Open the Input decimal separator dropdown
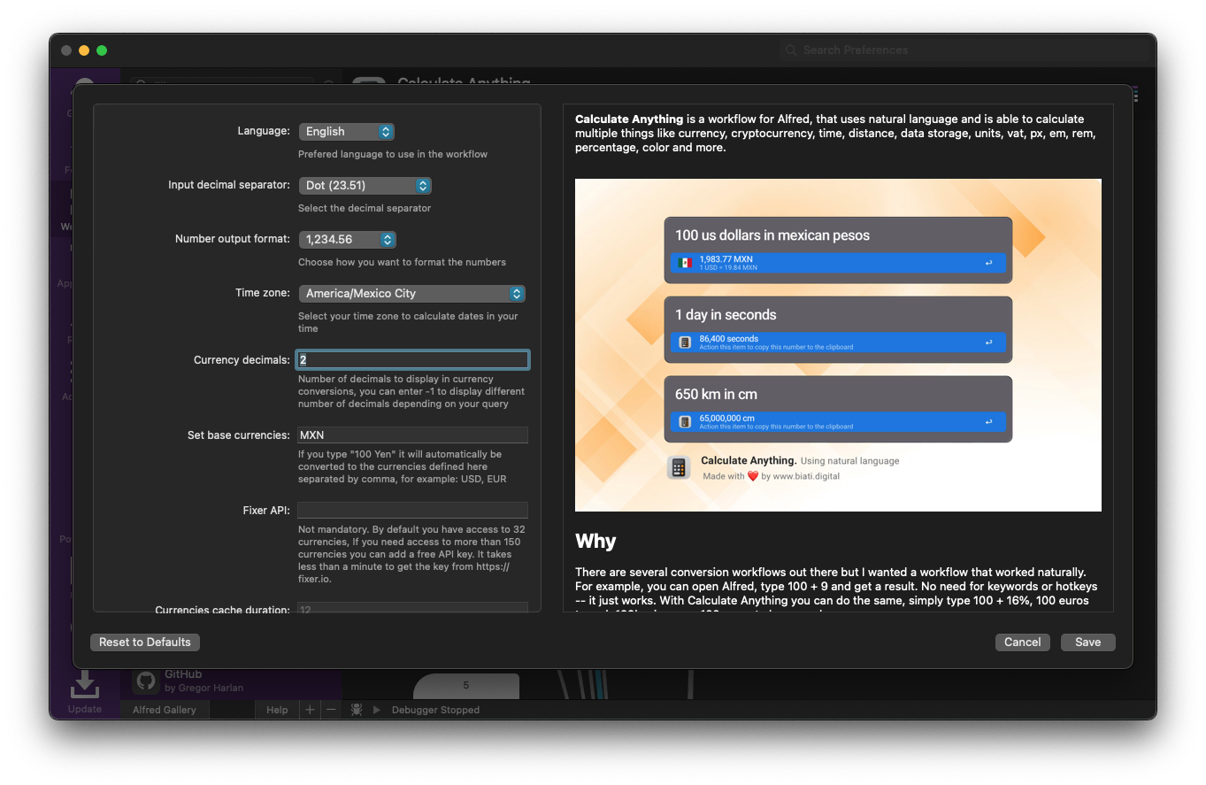Viewport: 1206px width, 785px height. pyautogui.click(x=365, y=185)
